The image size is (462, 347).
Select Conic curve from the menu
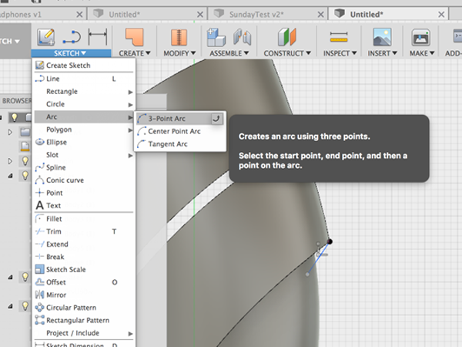click(84, 180)
